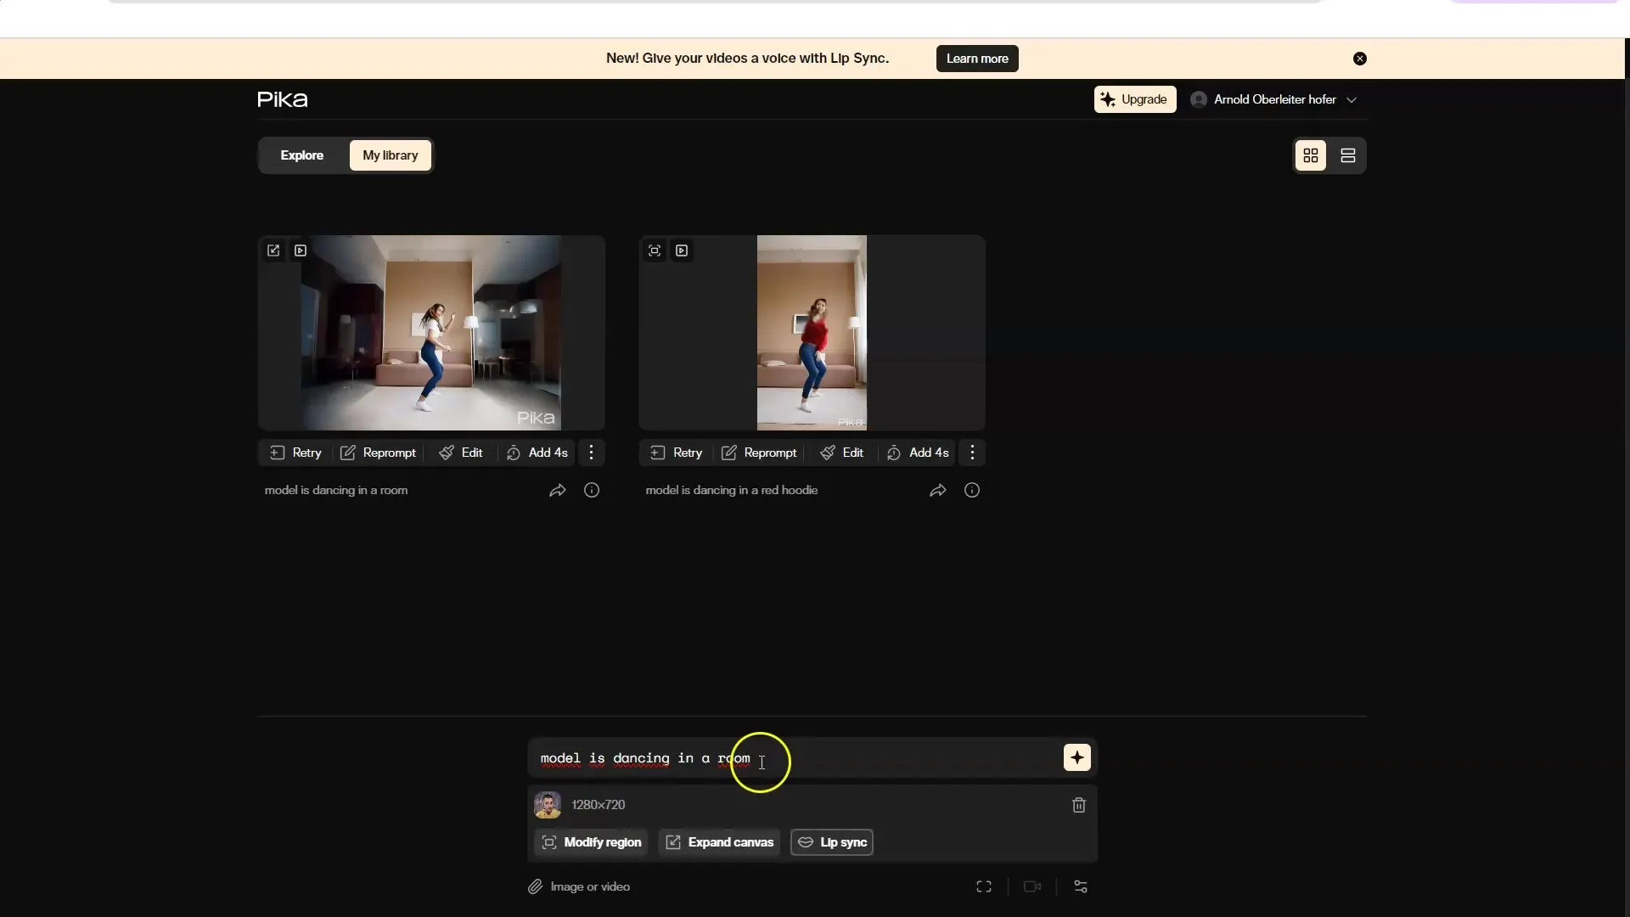This screenshot has height=917, width=1630.
Task: Retry the 'red hoodie' video
Action: tap(677, 453)
